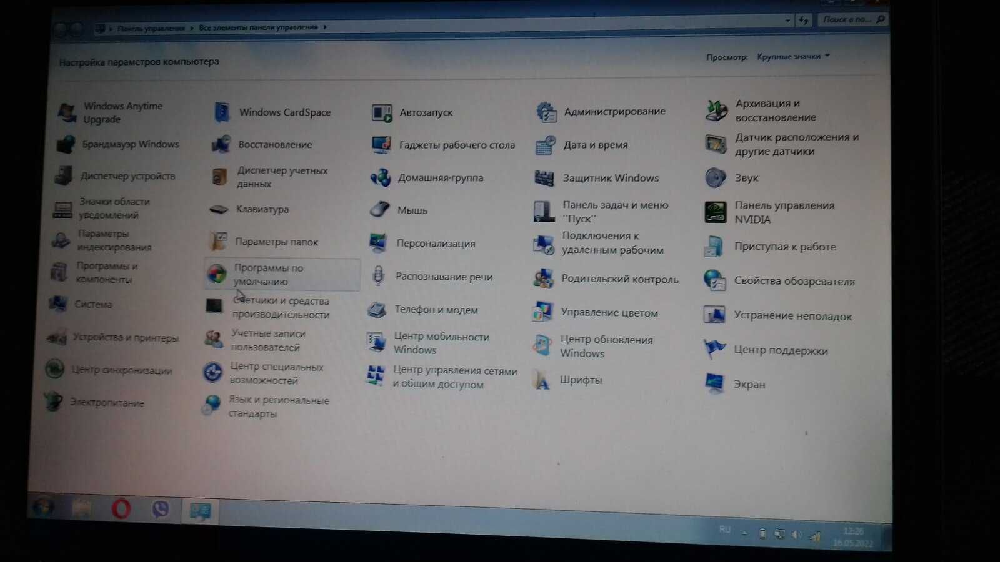This screenshot has height=562, width=1000.
Task: Click the taskbar volume icon
Action: coord(796,535)
